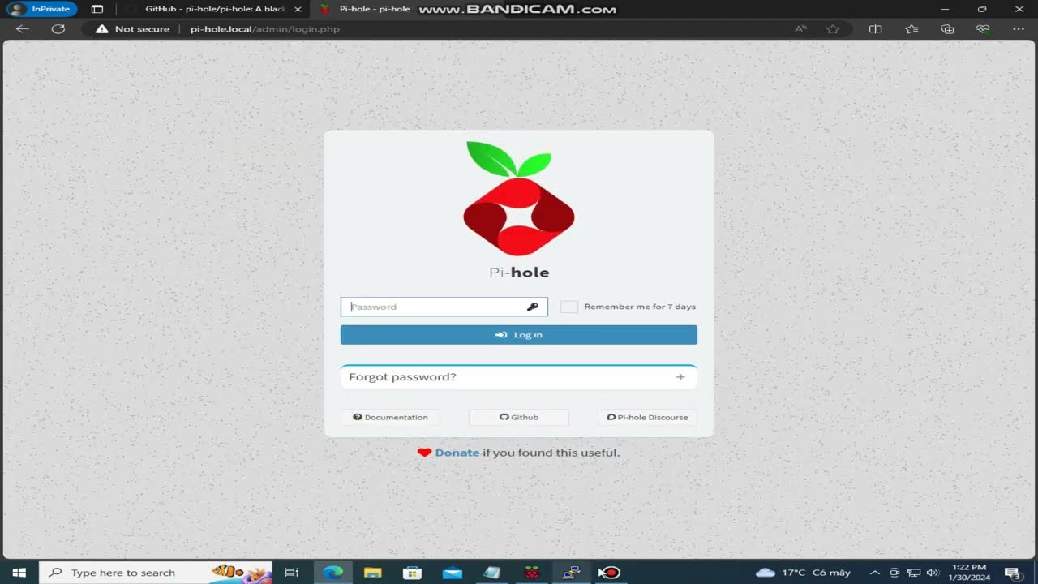This screenshot has height=584, width=1038.
Task: Open network connections app on taskbar
Action: point(571,573)
